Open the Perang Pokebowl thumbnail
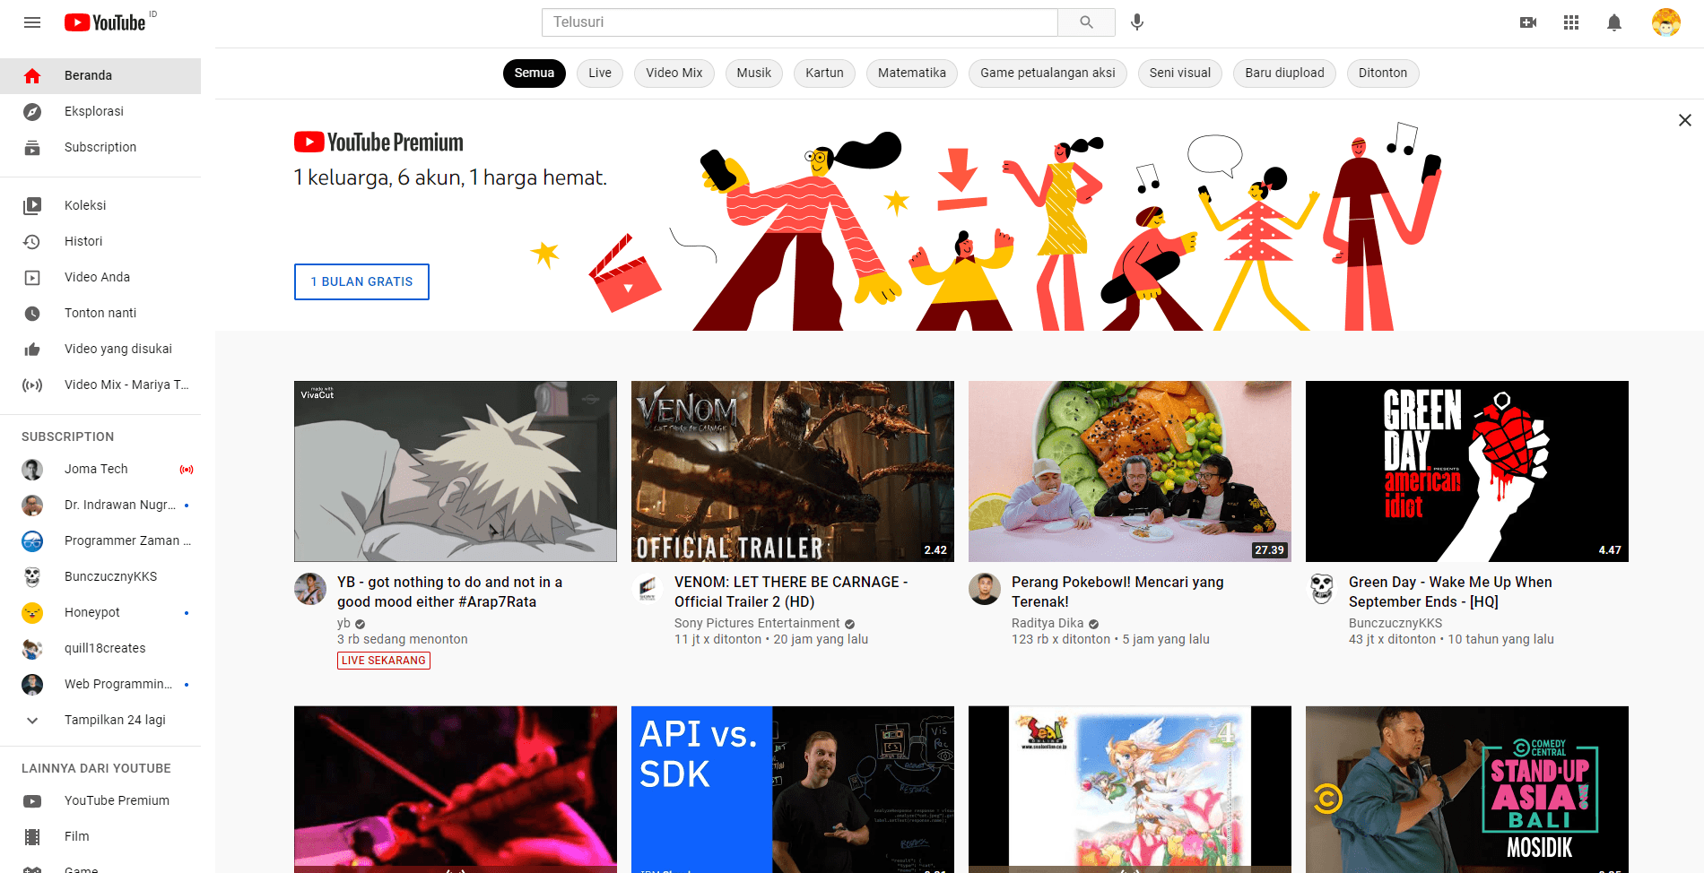Image resolution: width=1704 pixels, height=873 pixels. click(1130, 471)
